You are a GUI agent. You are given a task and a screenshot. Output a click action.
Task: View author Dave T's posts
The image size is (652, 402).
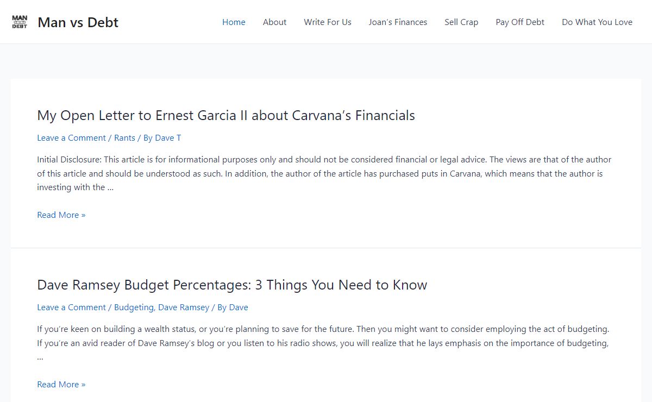point(168,138)
